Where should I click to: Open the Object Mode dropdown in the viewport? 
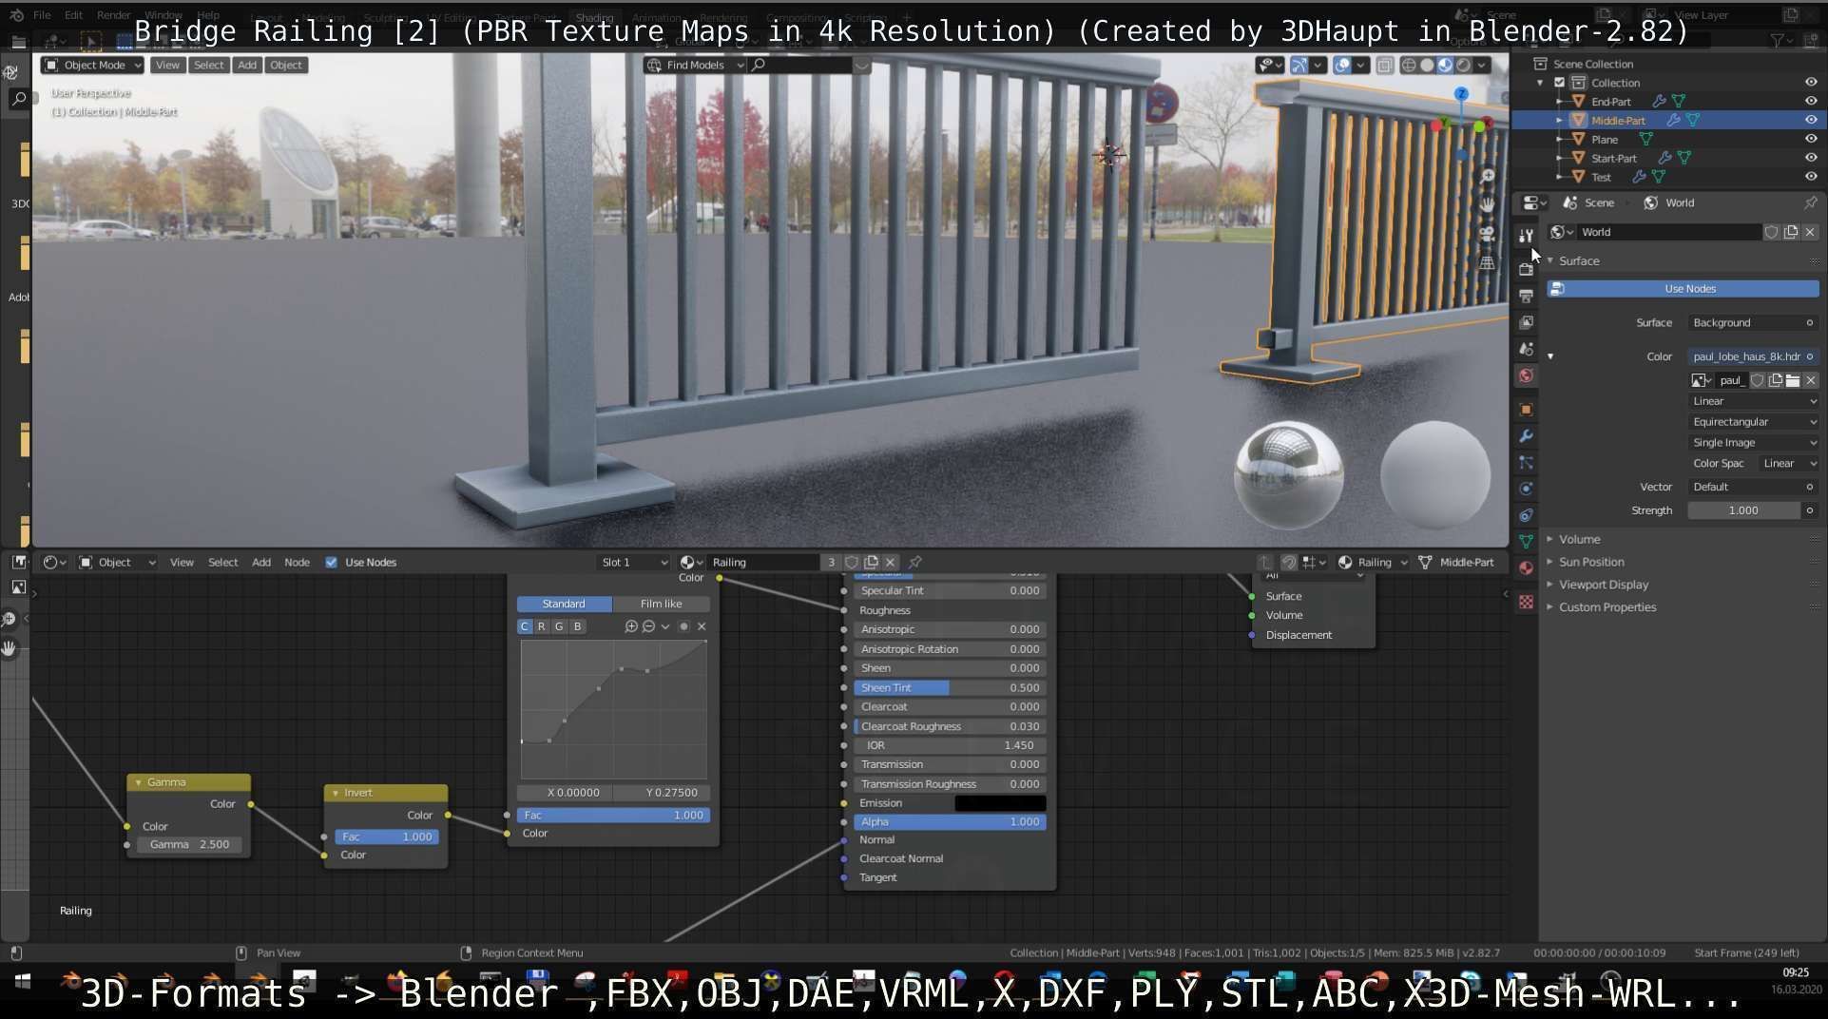click(92, 65)
